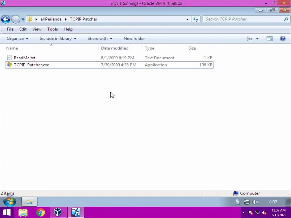Click host tray muted volume icon

(264, 213)
